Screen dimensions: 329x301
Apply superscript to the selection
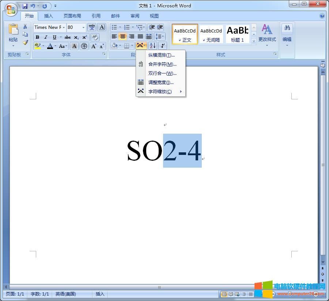coord(84,37)
